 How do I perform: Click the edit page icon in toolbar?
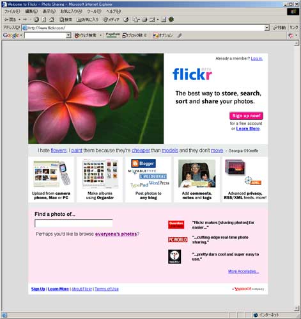(152, 20)
